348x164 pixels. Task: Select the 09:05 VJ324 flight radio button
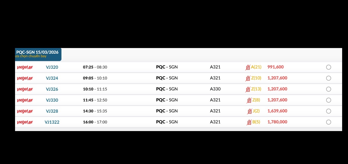pos(329,78)
